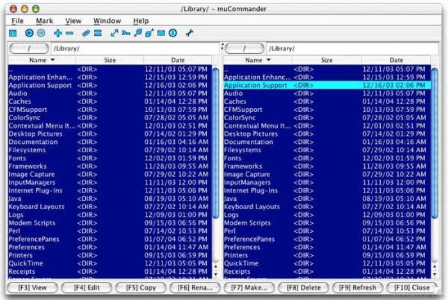Click the plus Mark files icon

coord(58,33)
